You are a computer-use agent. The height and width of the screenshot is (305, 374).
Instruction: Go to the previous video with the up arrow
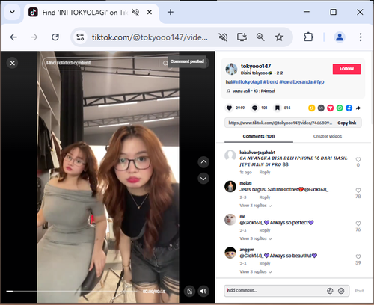pos(203,162)
